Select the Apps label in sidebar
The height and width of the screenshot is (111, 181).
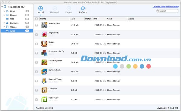coord(12,31)
